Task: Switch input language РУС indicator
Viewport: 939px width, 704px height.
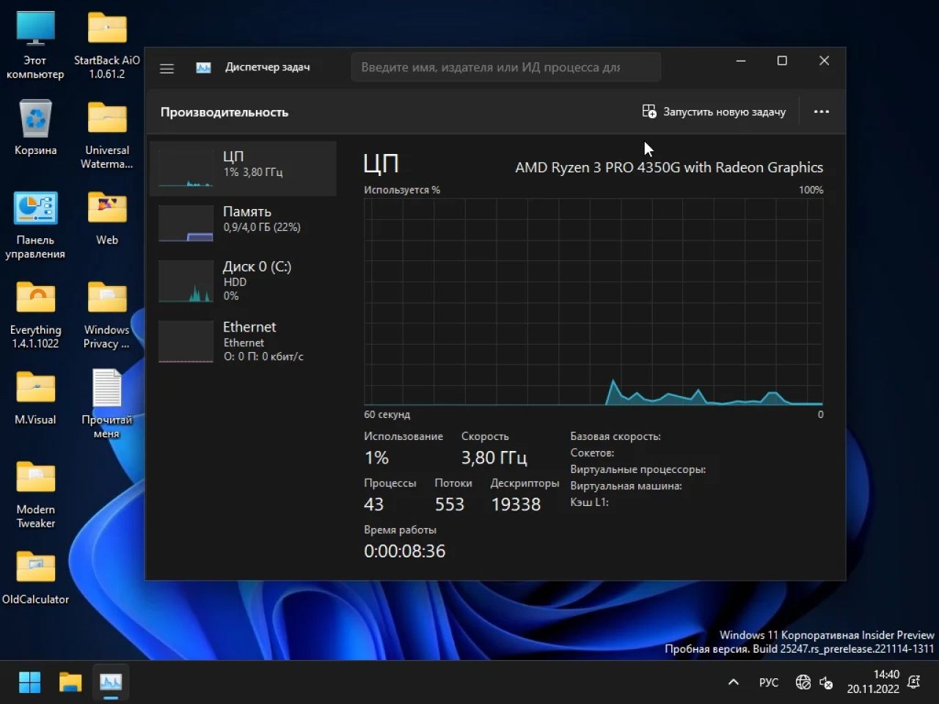Action: click(x=769, y=682)
